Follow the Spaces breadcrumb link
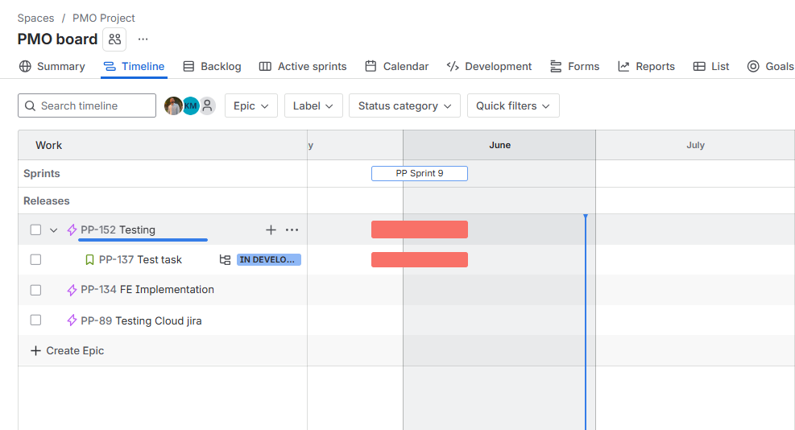 [x=35, y=19]
